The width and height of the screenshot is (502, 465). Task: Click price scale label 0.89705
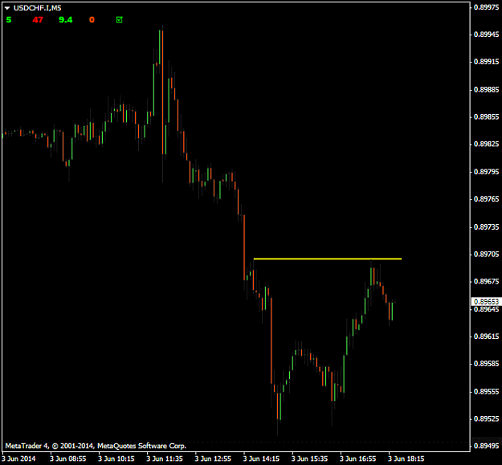tap(486, 254)
